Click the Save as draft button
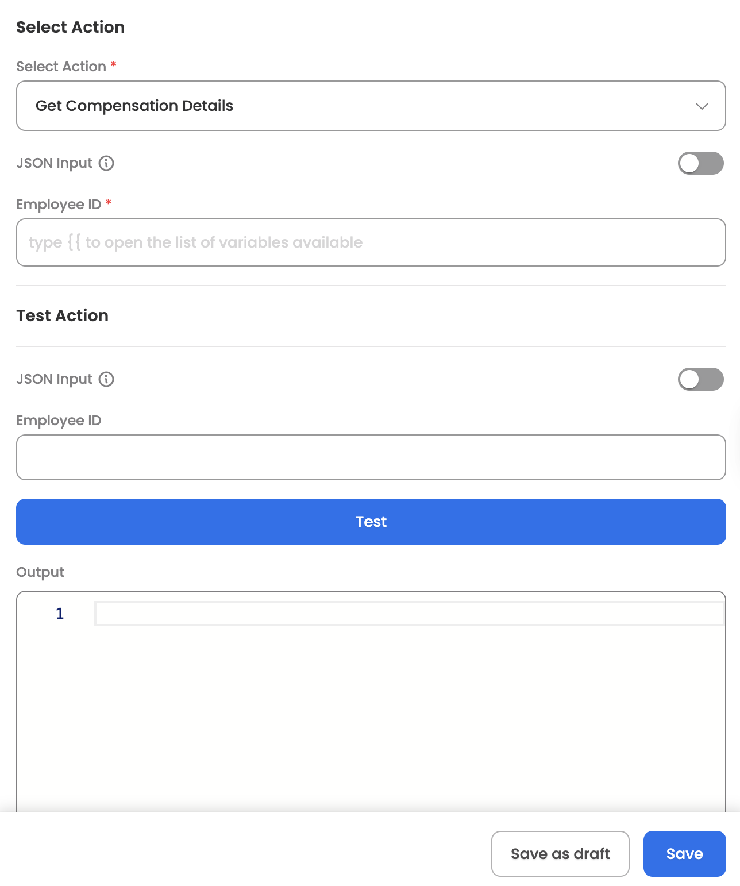 [x=560, y=854]
